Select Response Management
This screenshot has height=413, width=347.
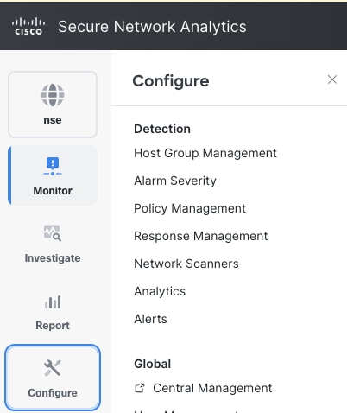(x=201, y=236)
